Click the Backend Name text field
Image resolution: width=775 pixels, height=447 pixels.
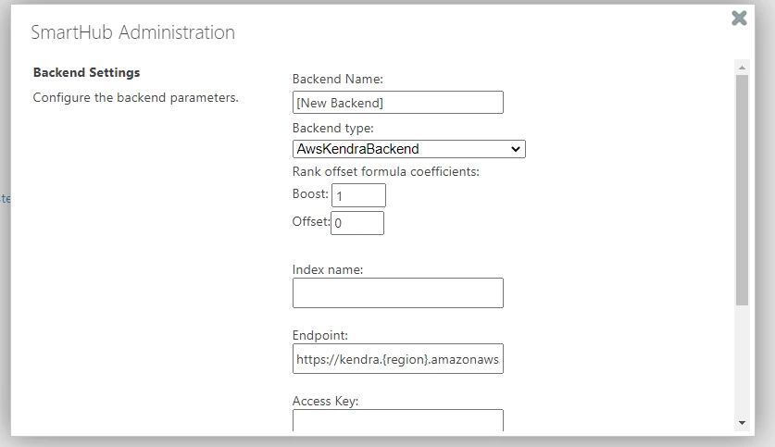coord(397,103)
